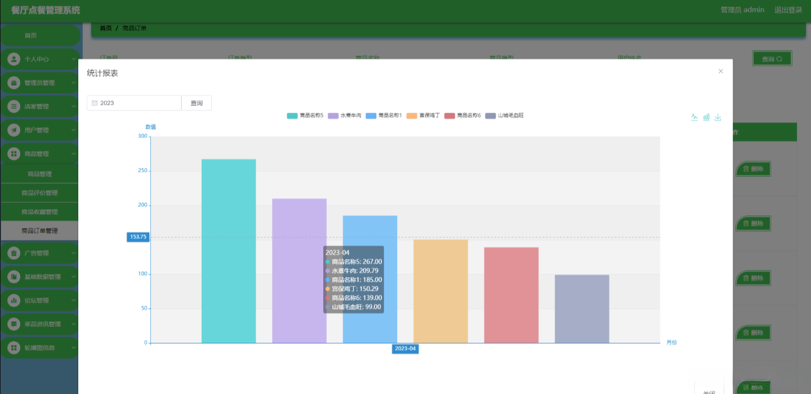Image resolution: width=811 pixels, height=394 pixels.
Task: Open 商品管理 submenu item
Action: pos(39,174)
